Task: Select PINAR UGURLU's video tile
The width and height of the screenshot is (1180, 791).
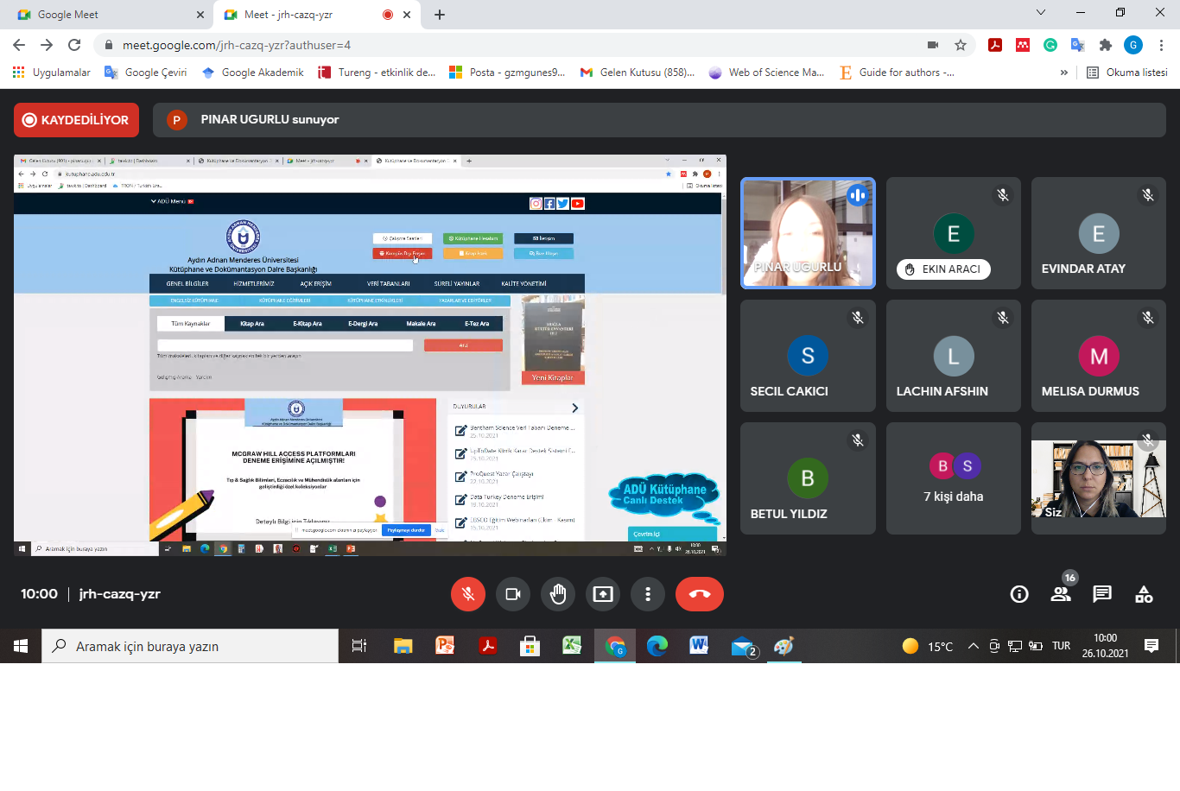Action: coord(808,233)
